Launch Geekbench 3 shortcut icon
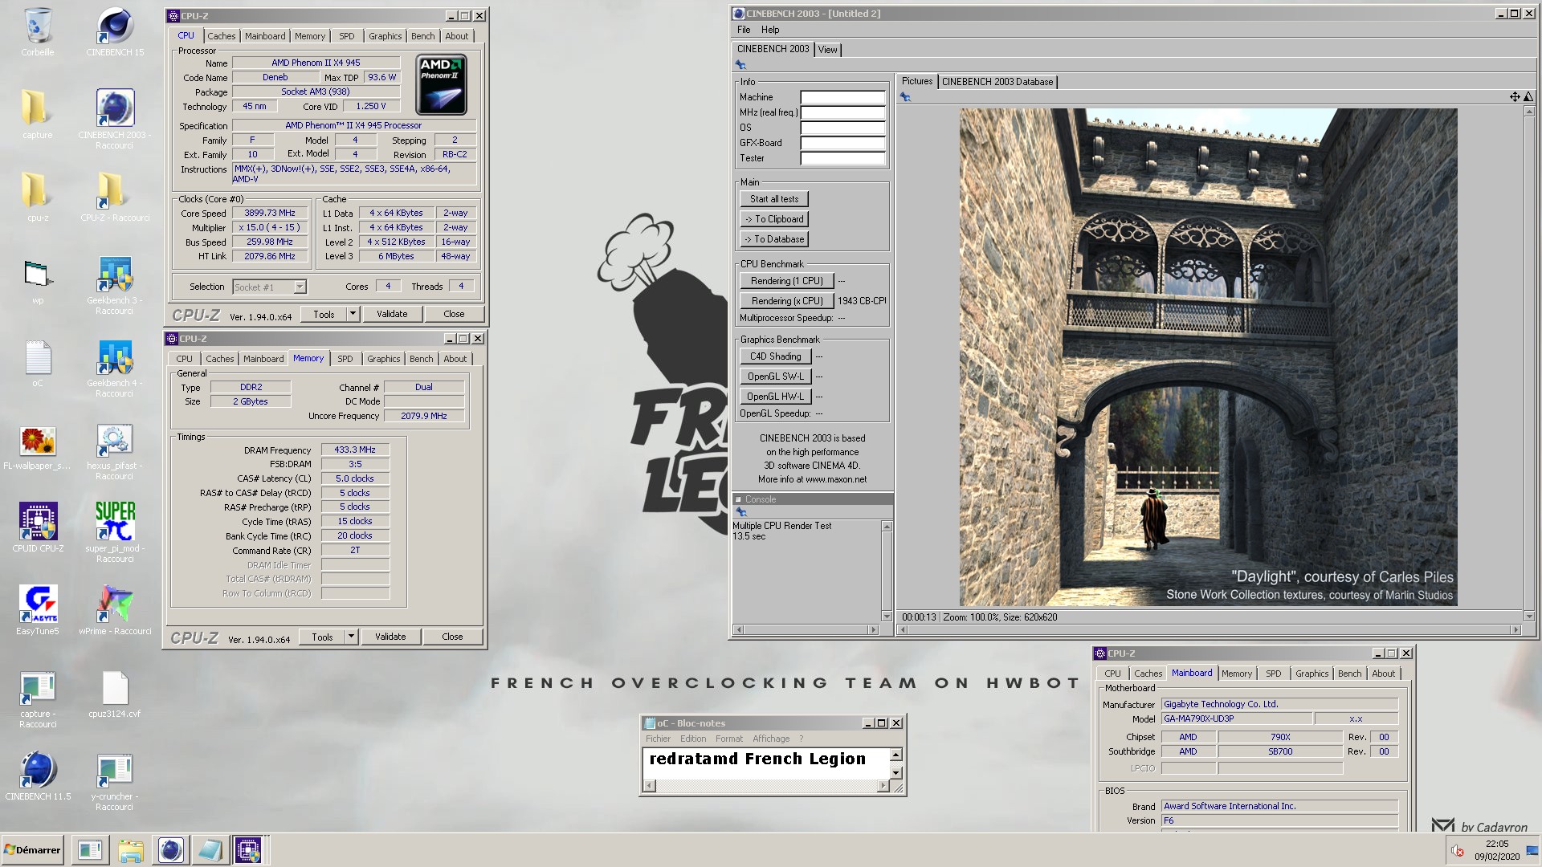This screenshot has height=867, width=1542. (x=115, y=275)
